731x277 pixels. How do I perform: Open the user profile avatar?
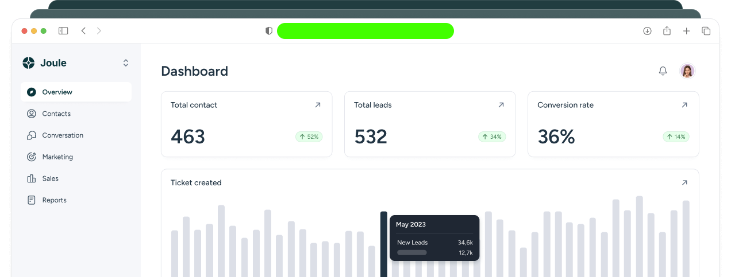click(x=687, y=71)
